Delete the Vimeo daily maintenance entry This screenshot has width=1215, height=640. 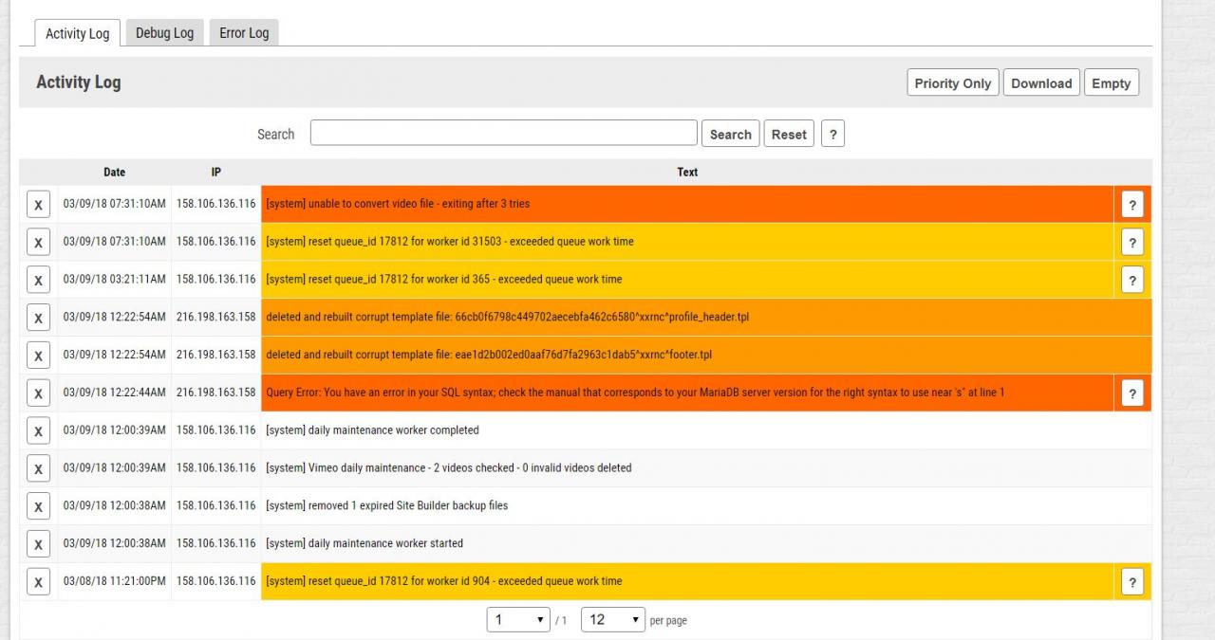tap(38, 468)
